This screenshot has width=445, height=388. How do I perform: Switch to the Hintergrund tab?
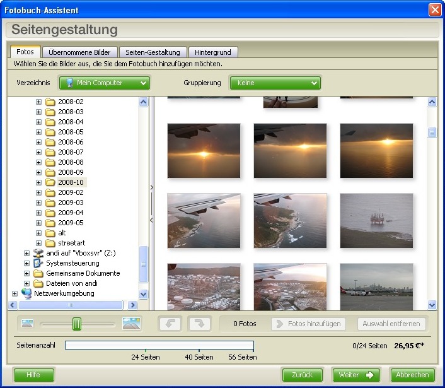click(x=214, y=52)
